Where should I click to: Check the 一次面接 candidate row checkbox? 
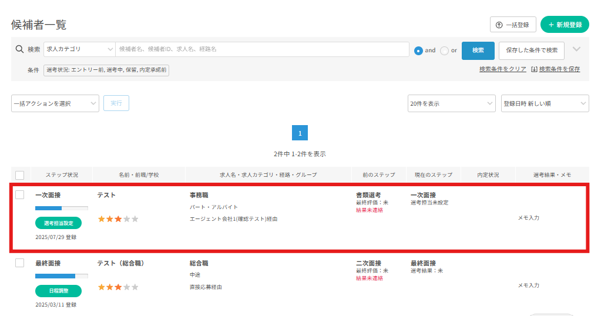click(20, 195)
